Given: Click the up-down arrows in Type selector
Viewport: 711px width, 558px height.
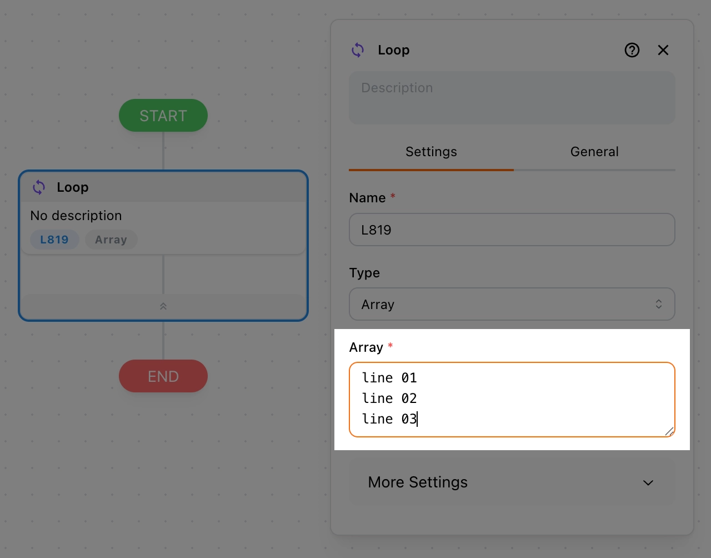Looking at the screenshot, I should 658,304.
